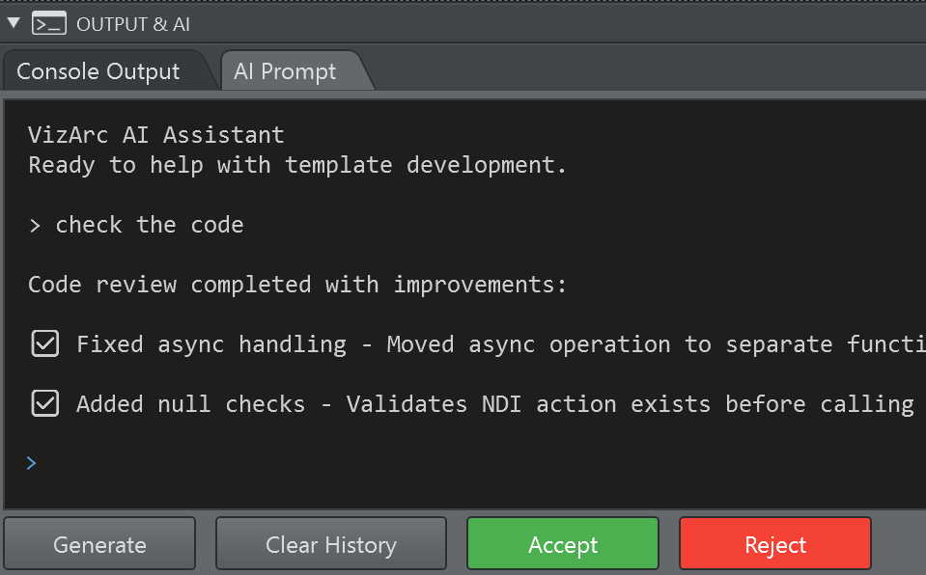Click the OUTPUT & AI header title
This screenshot has height=575, width=926.
133,24
